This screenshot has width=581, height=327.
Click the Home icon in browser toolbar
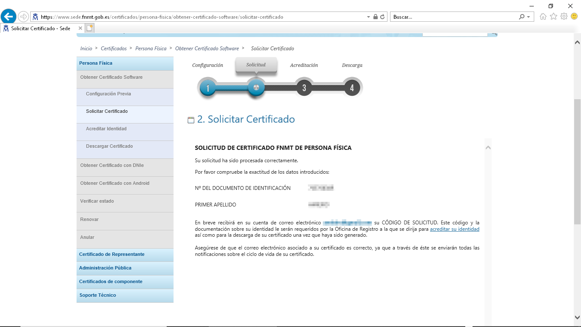(x=543, y=17)
